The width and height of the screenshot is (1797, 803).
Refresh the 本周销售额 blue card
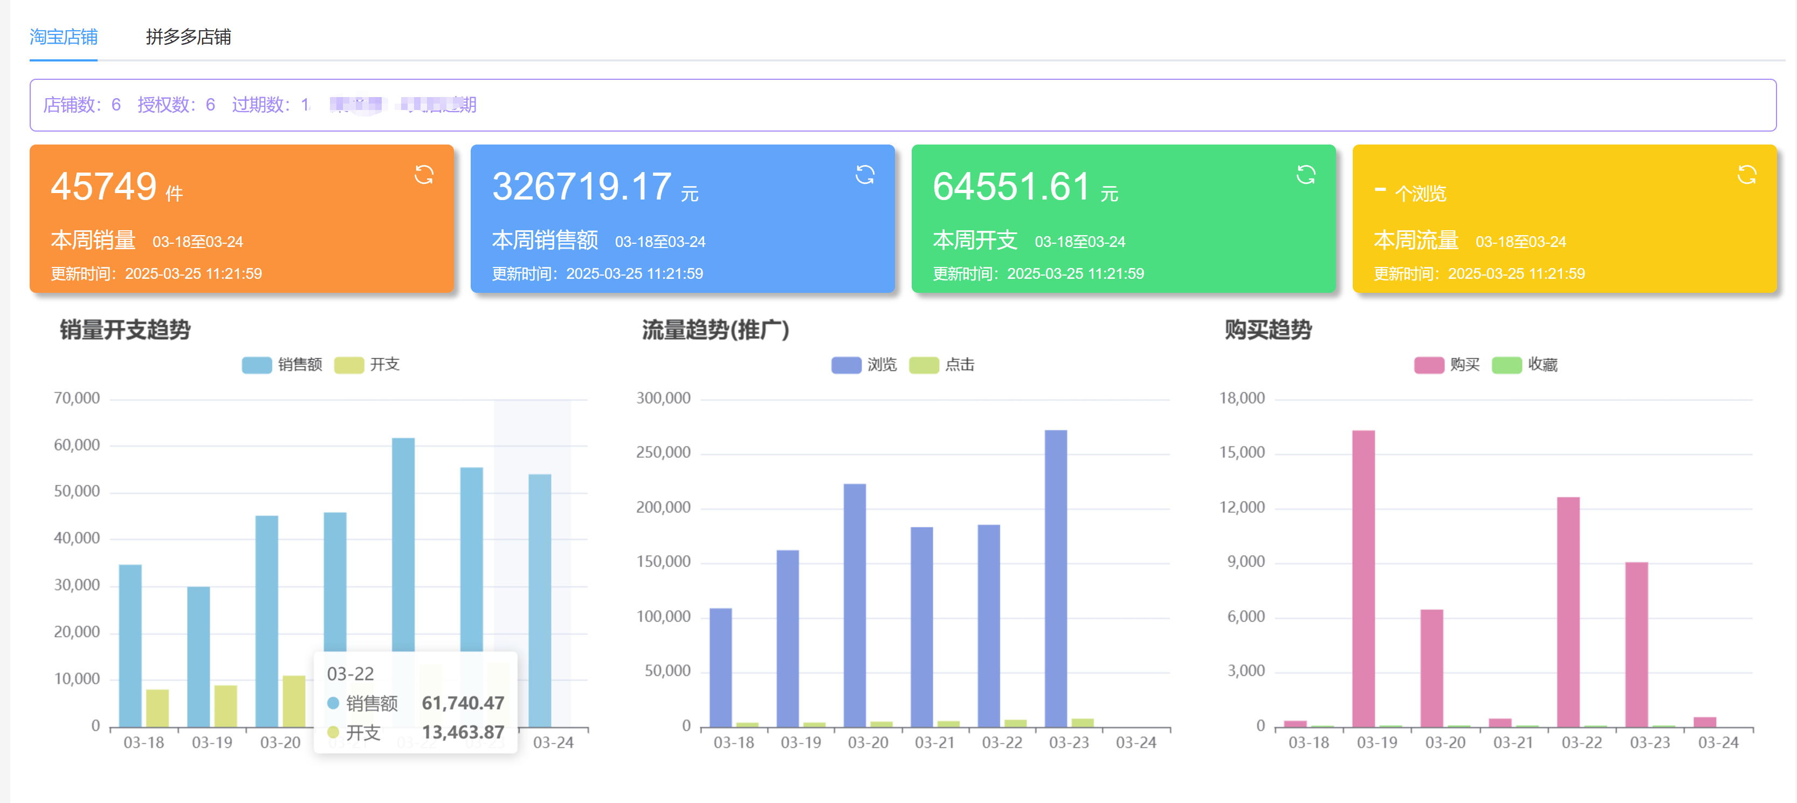coord(865,174)
